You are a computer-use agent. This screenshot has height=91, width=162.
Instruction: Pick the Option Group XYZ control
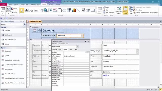[x=60, y=10]
